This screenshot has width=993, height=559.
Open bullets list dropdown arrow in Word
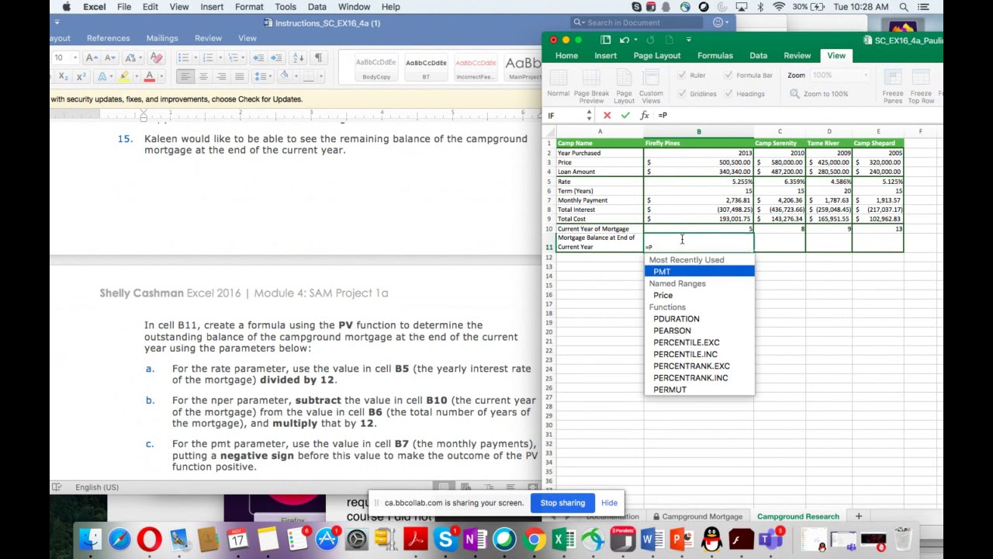click(194, 58)
